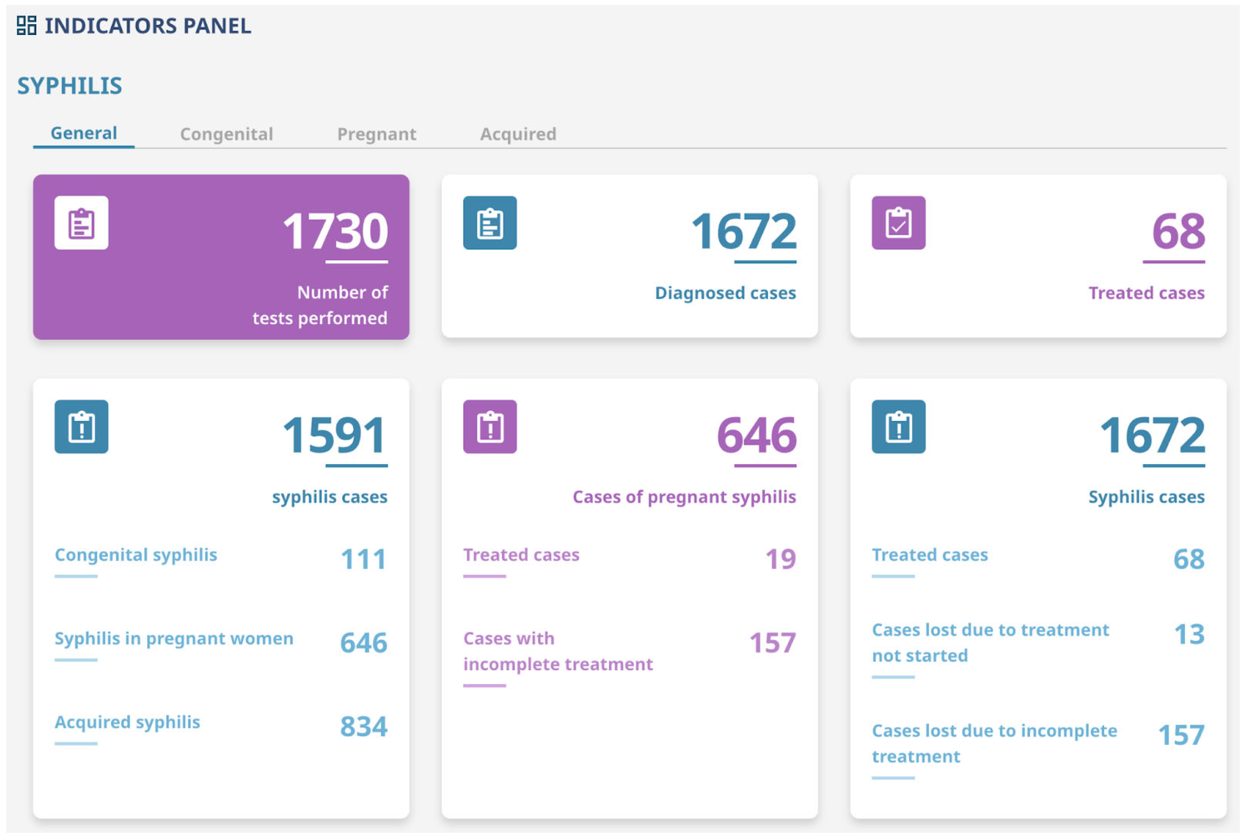Click the 646 pregnant syphilis total
This screenshot has width=1246, height=840.
point(756,435)
